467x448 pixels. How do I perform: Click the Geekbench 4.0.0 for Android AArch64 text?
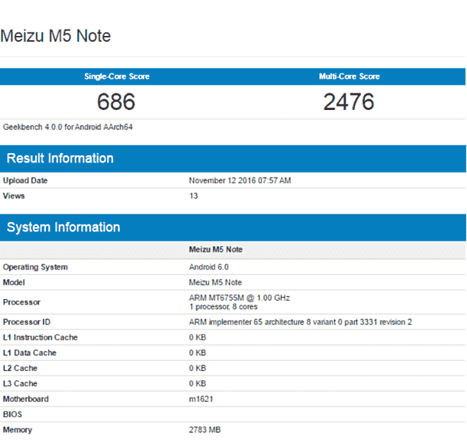pos(68,127)
